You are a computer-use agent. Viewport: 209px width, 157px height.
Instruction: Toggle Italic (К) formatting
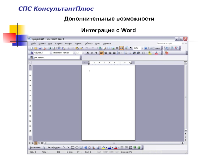point(92,53)
